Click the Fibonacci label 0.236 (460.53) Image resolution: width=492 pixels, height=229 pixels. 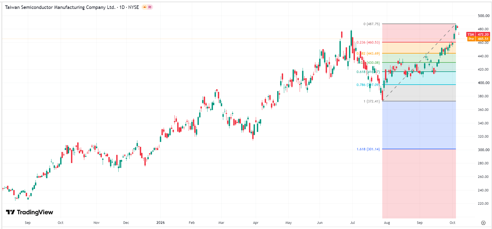pos(368,42)
